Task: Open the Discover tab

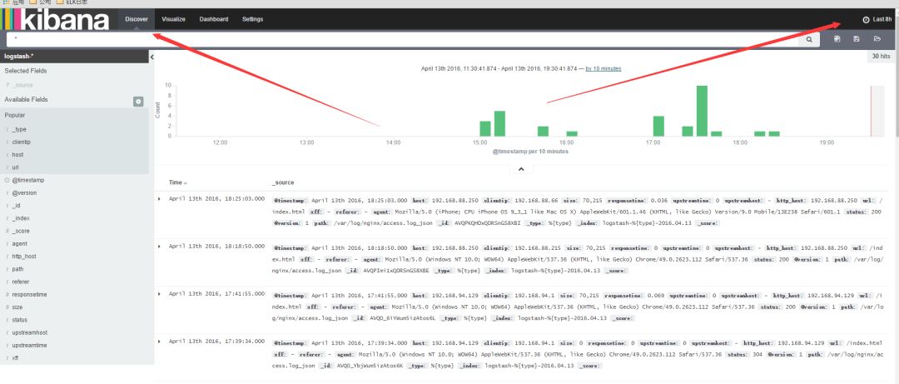Action: (x=137, y=19)
